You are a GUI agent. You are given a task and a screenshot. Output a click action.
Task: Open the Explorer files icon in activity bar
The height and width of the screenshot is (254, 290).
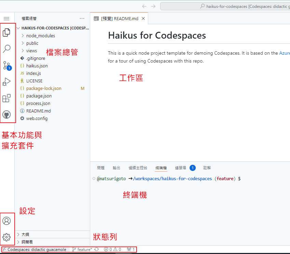(6, 32)
